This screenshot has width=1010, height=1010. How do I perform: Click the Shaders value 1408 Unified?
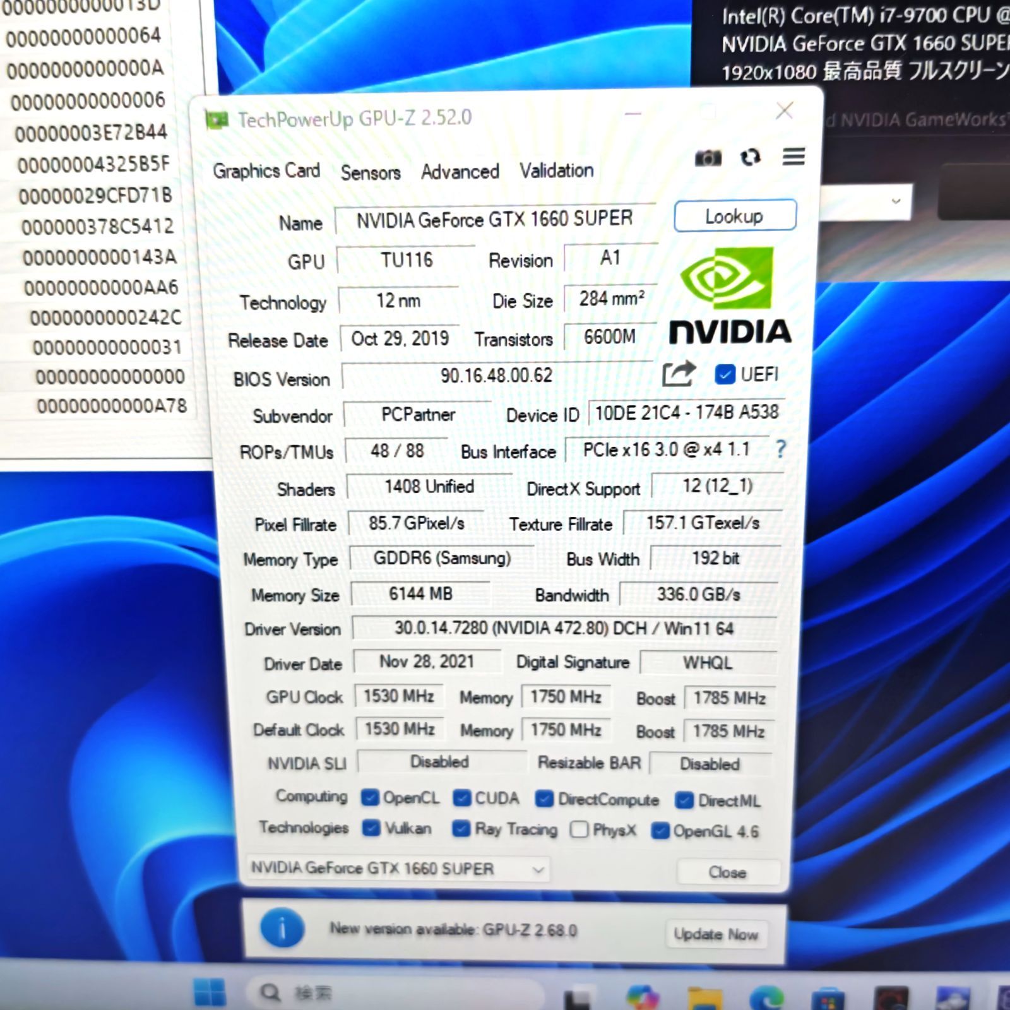[x=429, y=487]
